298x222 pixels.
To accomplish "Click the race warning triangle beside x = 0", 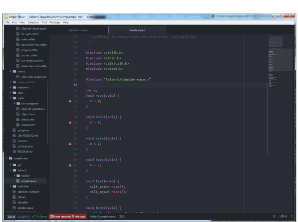I will tap(70, 101).
